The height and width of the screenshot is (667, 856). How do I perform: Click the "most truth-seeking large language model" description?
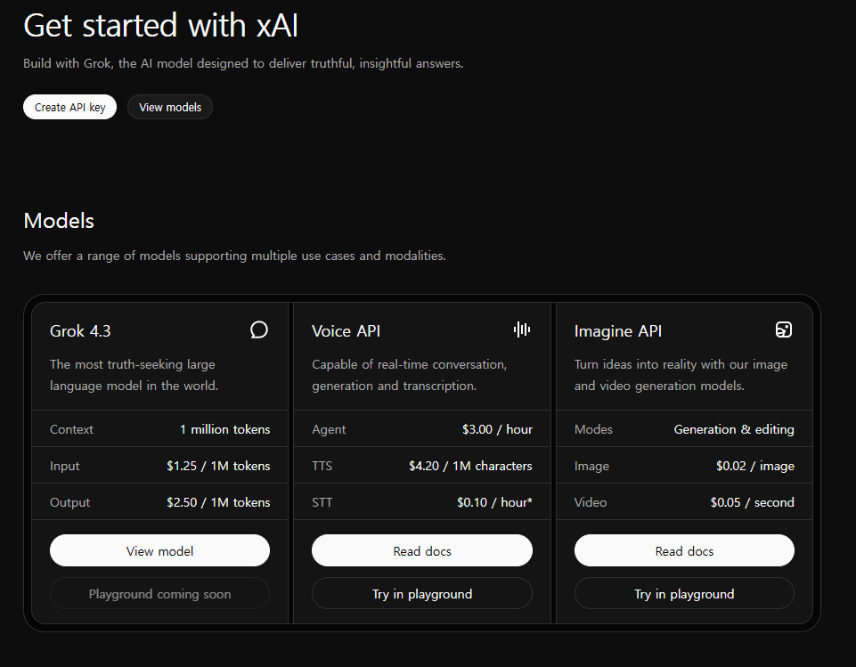click(x=134, y=374)
